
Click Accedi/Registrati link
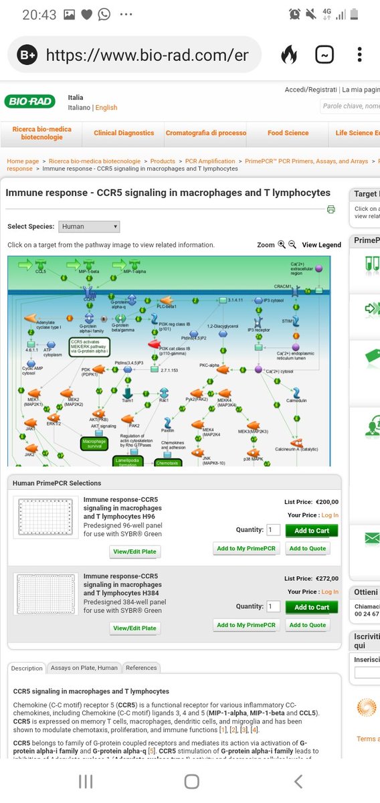pyautogui.click(x=310, y=89)
